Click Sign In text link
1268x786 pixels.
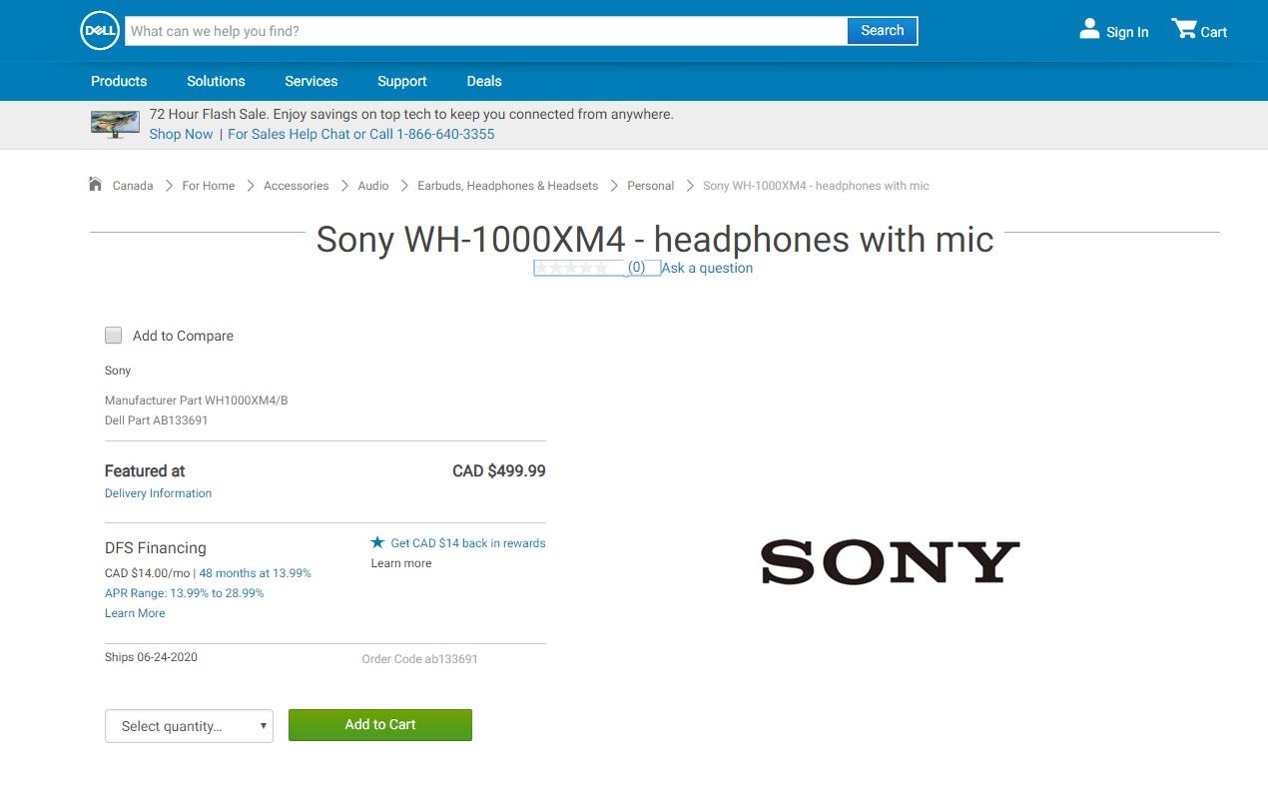pyautogui.click(x=1127, y=32)
